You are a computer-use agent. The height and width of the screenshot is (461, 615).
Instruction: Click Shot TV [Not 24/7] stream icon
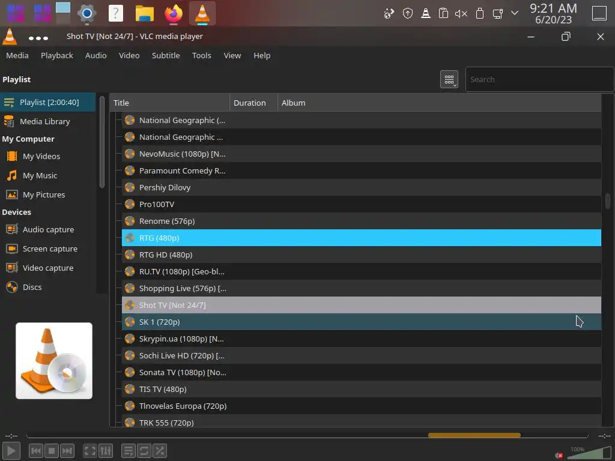[130, 305]
